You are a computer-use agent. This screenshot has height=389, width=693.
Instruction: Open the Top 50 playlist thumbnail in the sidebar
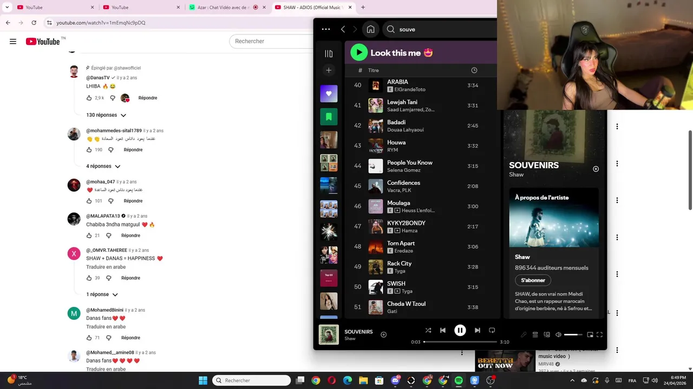tap(329, 278)
